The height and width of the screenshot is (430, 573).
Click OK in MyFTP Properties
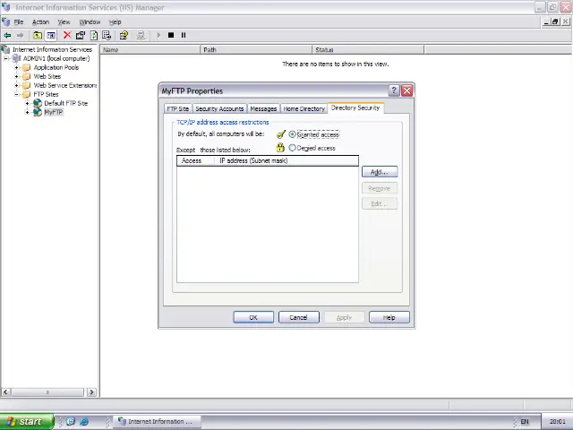tap(253, 317)
